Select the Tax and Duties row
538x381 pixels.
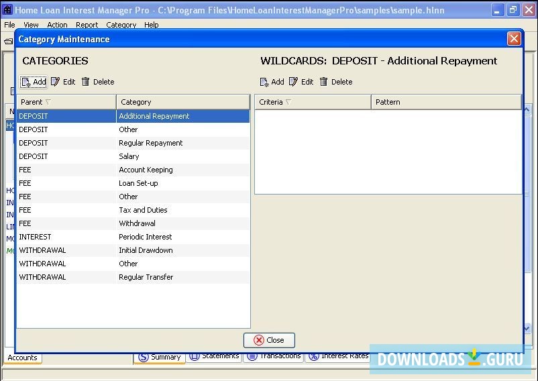pos(133,210)
